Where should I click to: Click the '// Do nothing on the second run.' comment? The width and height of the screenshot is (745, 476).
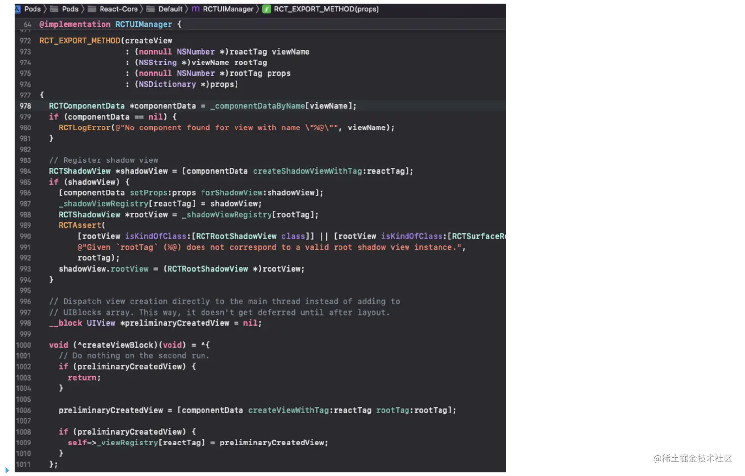134,356
